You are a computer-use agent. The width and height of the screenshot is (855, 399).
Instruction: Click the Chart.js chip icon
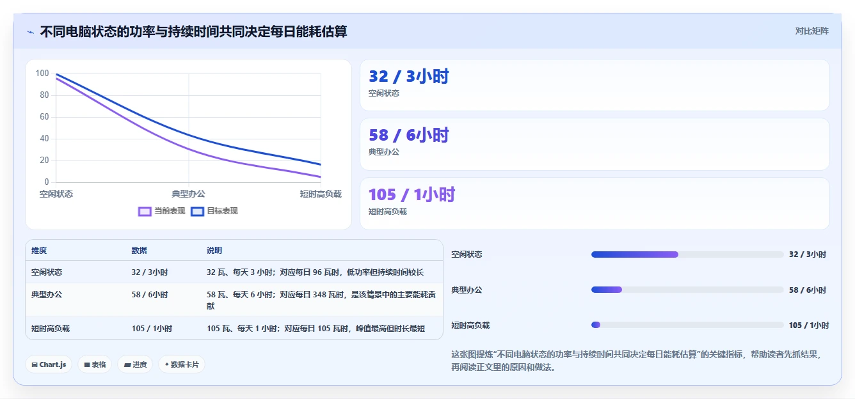coord(35,364)
